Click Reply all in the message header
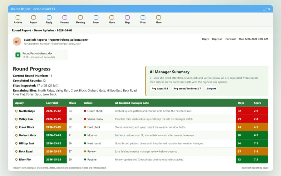The image size is (281, 176). tap(217, 39)
